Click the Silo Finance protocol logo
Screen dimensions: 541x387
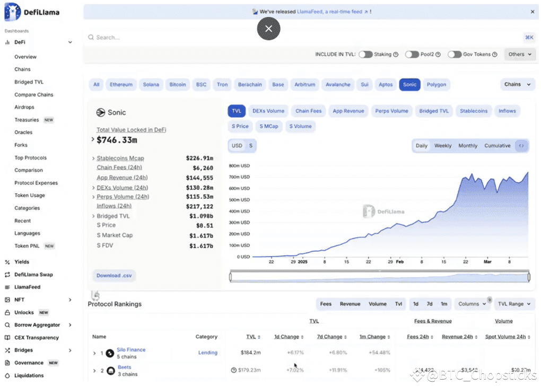click(110, 353)
